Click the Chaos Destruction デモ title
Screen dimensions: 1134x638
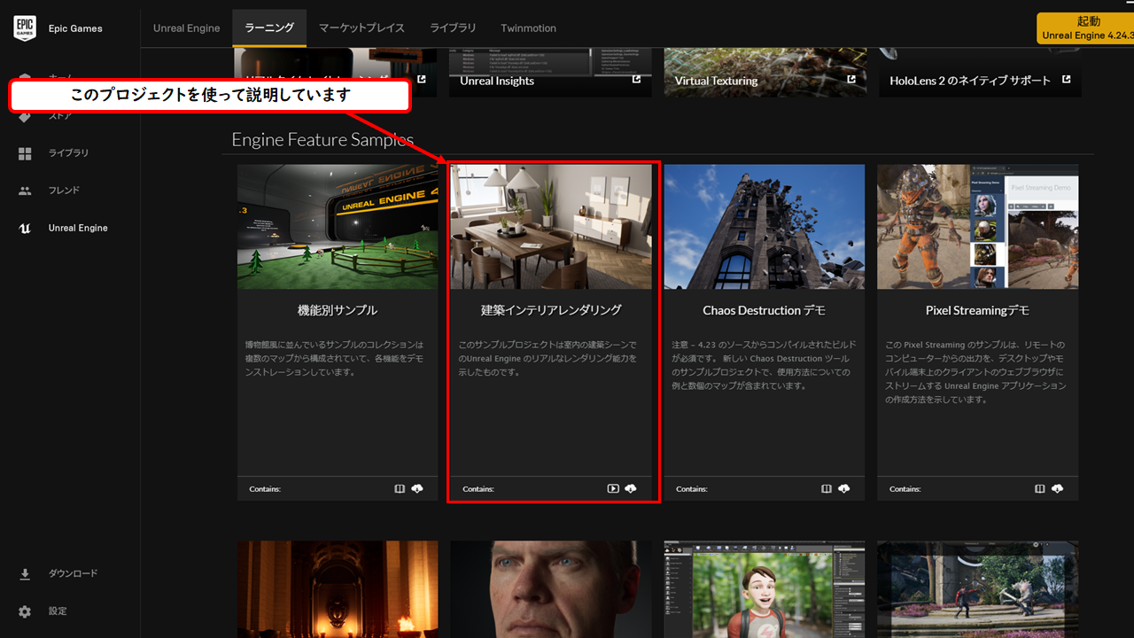(765, 310)
